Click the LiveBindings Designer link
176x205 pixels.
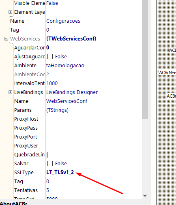tap(72, 92)
